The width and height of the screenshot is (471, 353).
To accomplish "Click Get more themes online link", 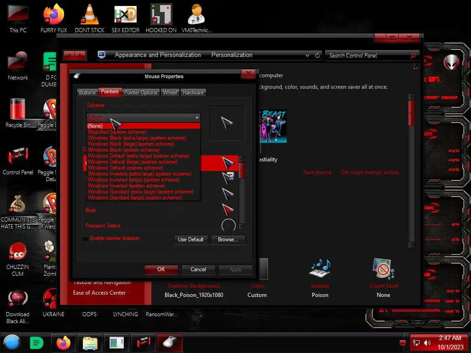I will click(x=370, y=172).
